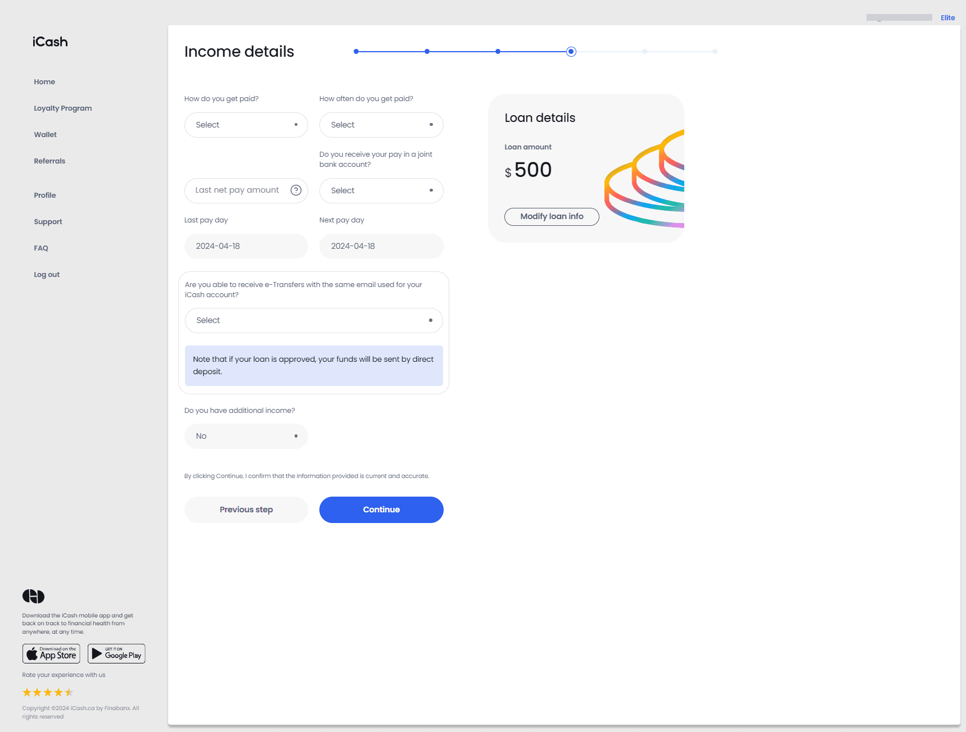
Task: Click the last progress step dot
Action: point(715,51)
